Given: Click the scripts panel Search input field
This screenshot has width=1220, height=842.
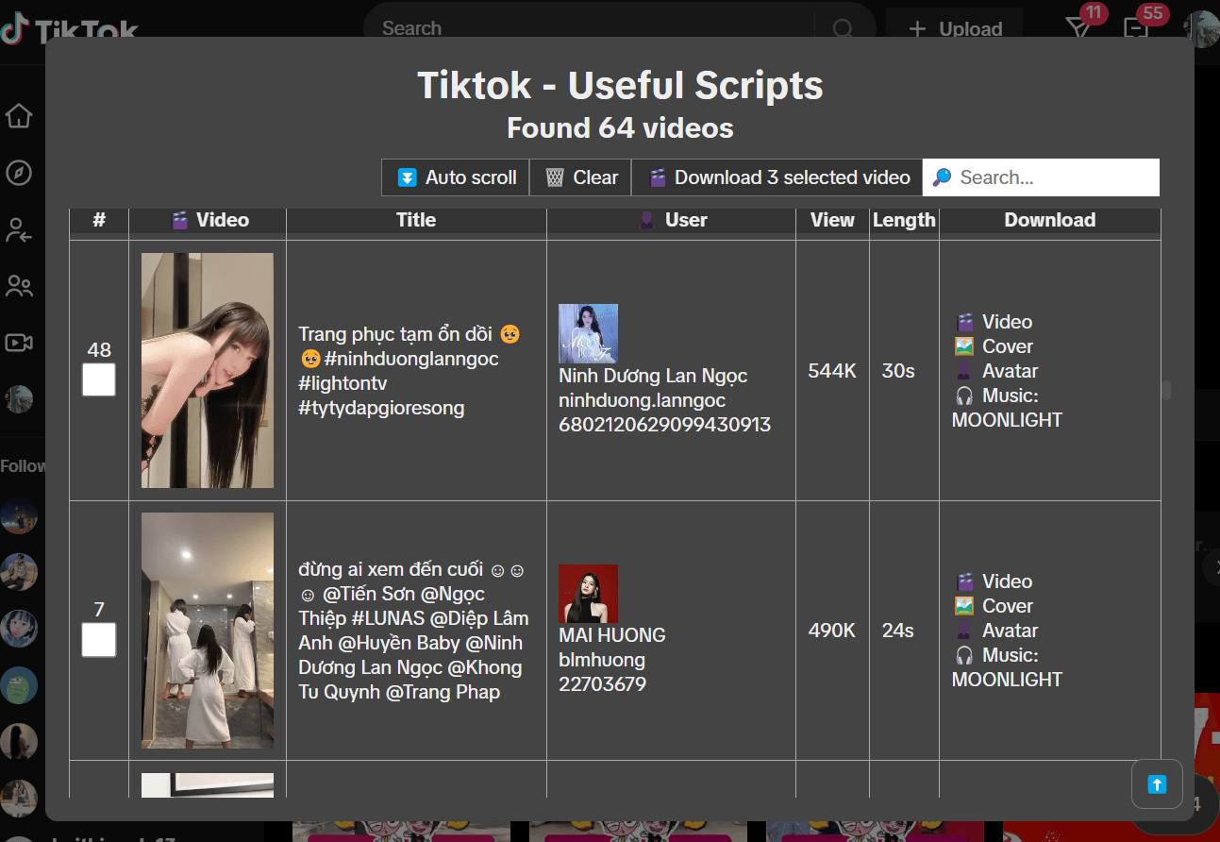Looking at the screenshot, I should click(x=1041, y=177).
